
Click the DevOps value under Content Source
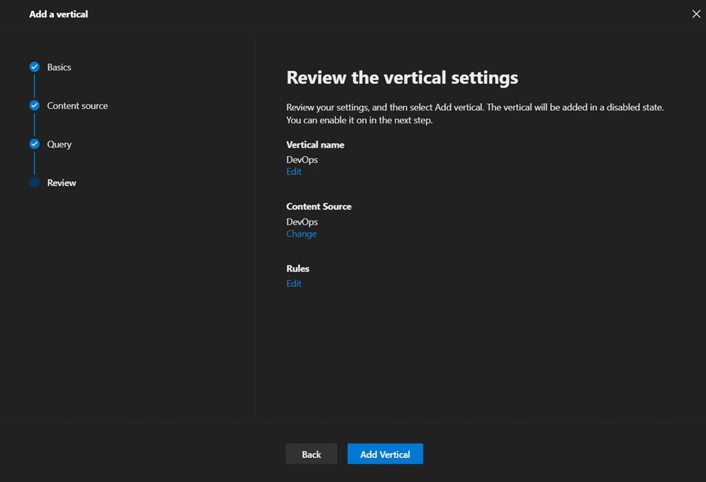302,222
